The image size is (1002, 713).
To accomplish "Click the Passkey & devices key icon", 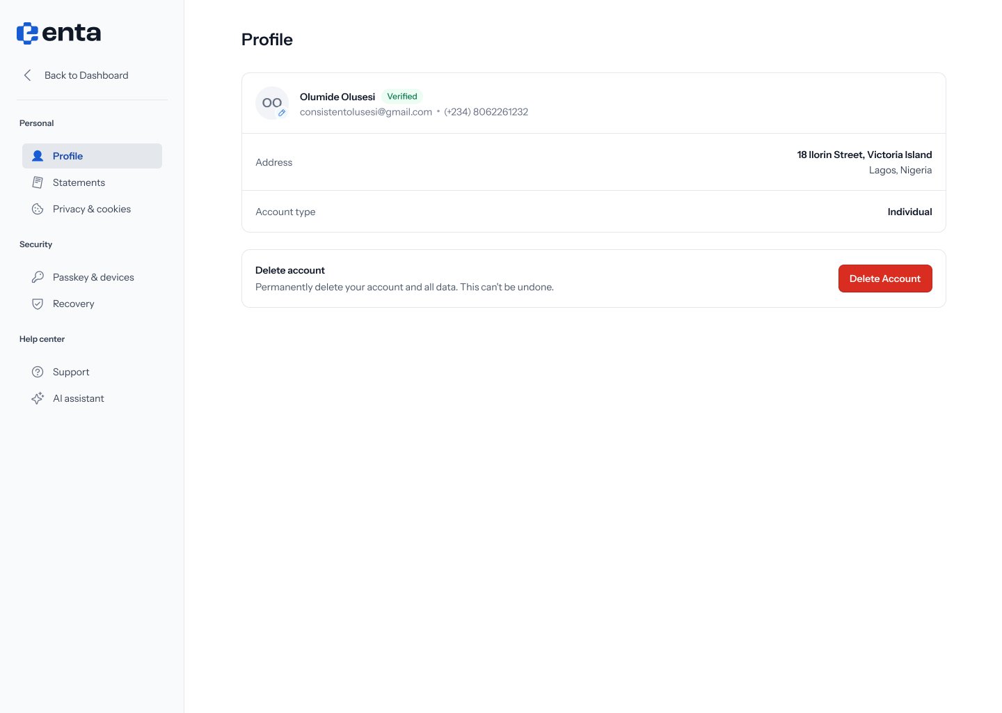I will 38,277.
